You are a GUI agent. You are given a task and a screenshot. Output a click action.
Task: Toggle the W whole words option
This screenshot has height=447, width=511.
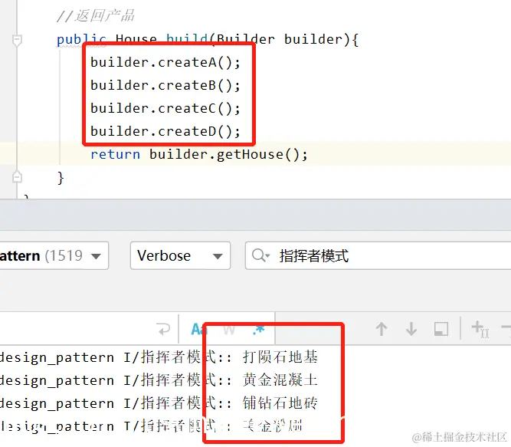click(229, 330)
